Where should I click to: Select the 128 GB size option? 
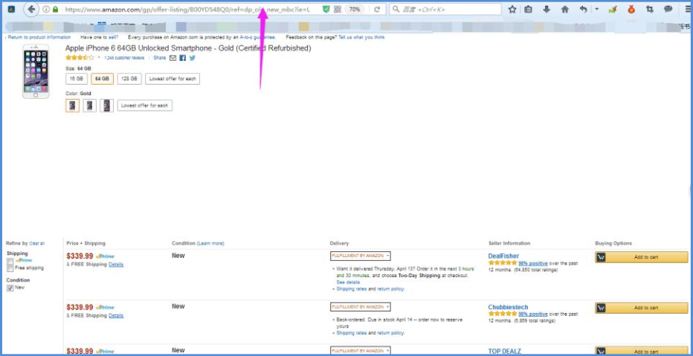[x=129, y=79]
